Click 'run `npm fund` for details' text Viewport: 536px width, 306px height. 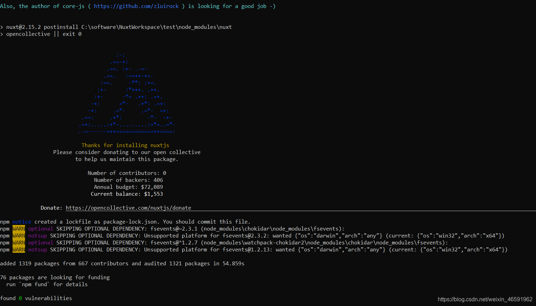[x=47, y=284]
